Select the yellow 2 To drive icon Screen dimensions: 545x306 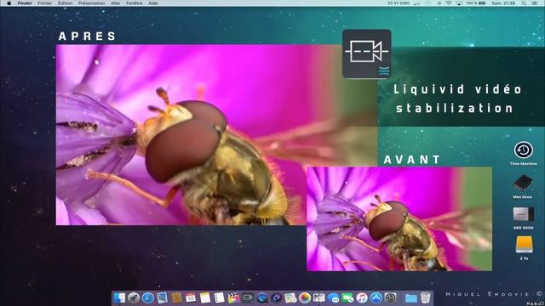pos(525,245)
